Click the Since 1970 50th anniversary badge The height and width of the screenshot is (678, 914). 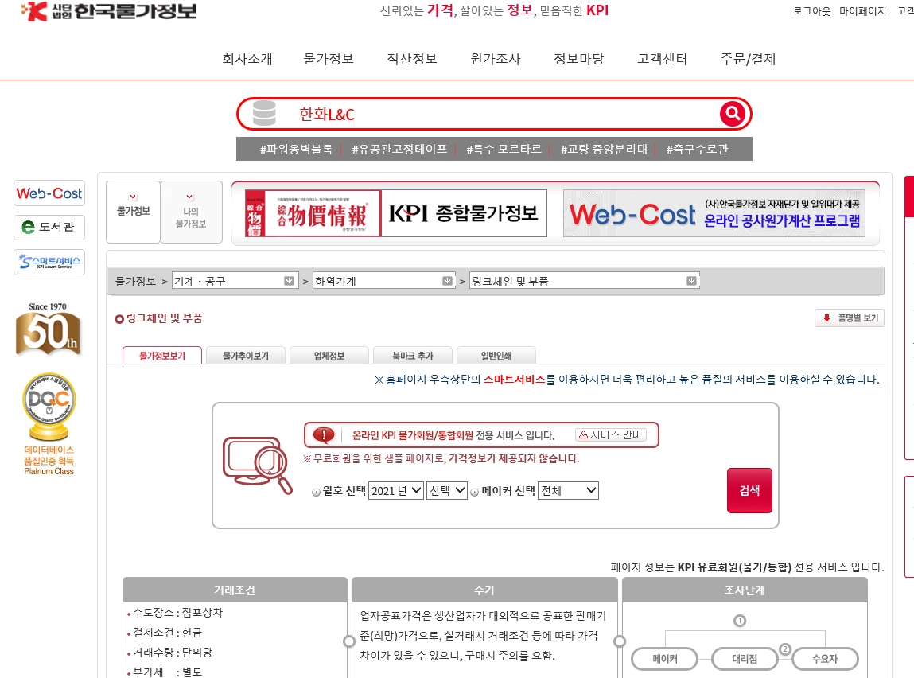click(49, 329)
